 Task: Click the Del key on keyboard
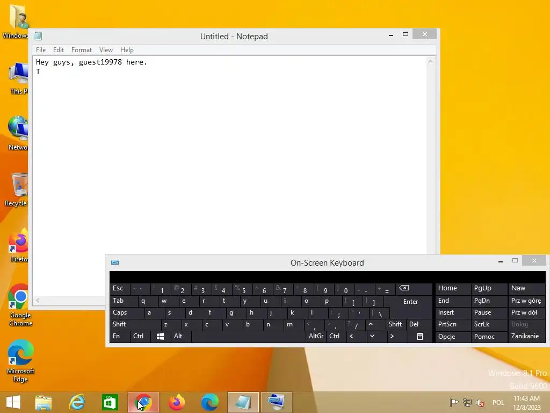tap(419, 324)
